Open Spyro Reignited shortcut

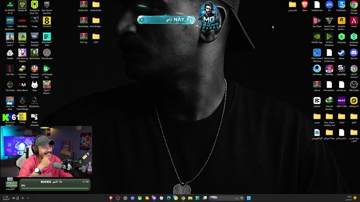[47, 88]
